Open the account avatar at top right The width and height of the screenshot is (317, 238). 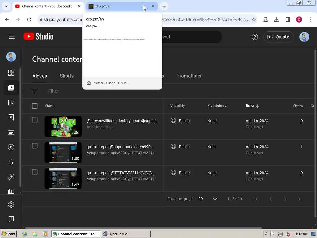(304, 37)
